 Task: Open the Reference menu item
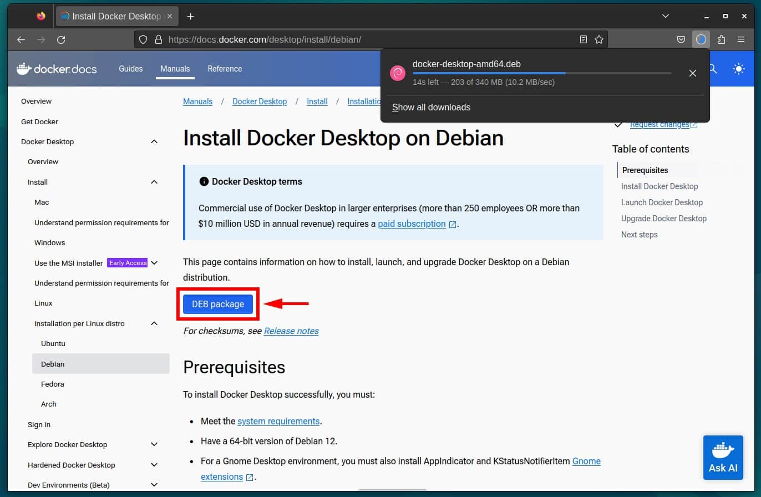click(225, 68)
